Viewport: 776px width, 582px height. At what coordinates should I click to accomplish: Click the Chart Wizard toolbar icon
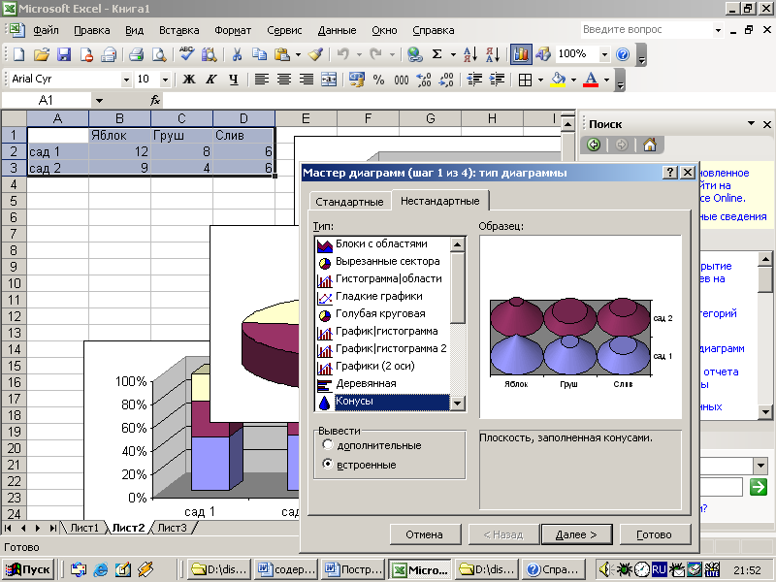[521, 54]
